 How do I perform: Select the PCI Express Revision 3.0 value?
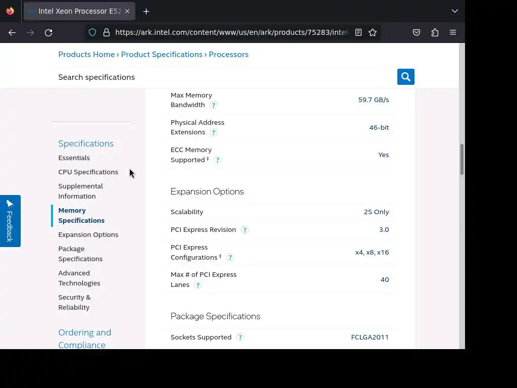pos(384,230)
